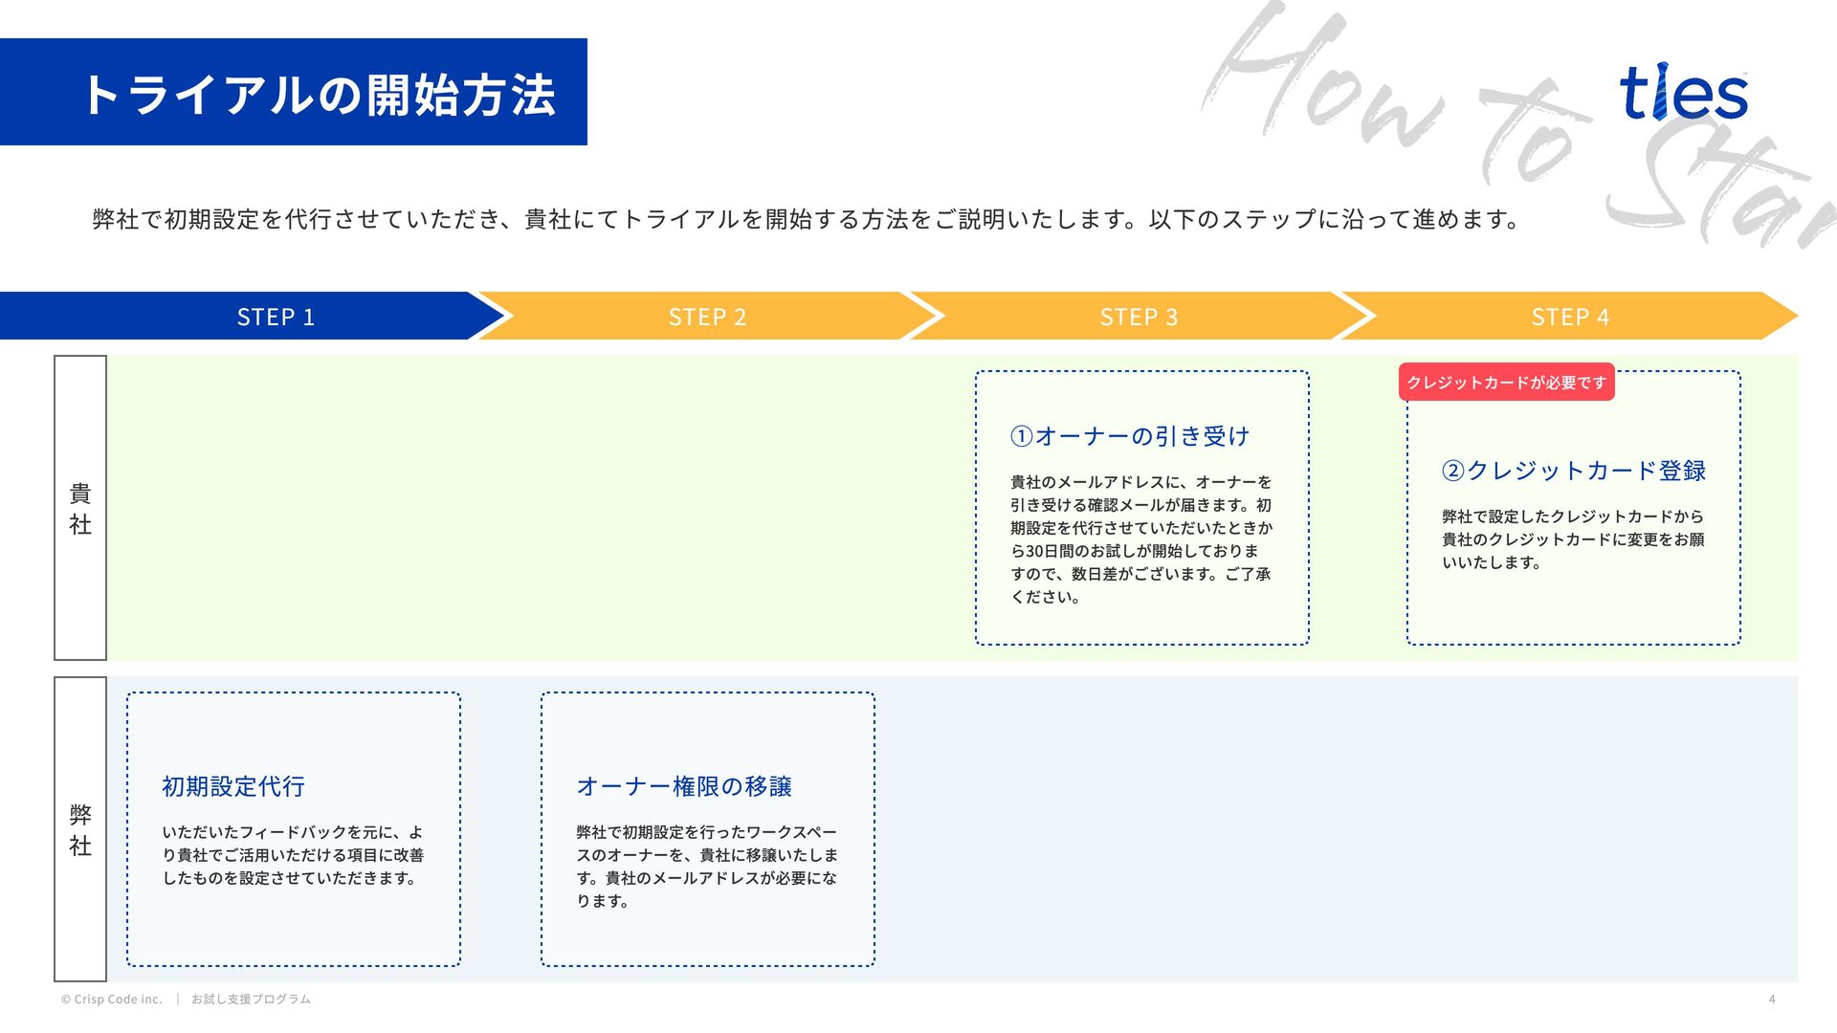The height and width of the screenshot is (1033, 1837).
Task: Click the ①オーナーの引き受け heading
Action: [x=1130, y=436]
